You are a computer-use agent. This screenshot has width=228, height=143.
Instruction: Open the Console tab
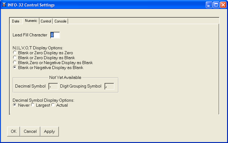(60, 21)
